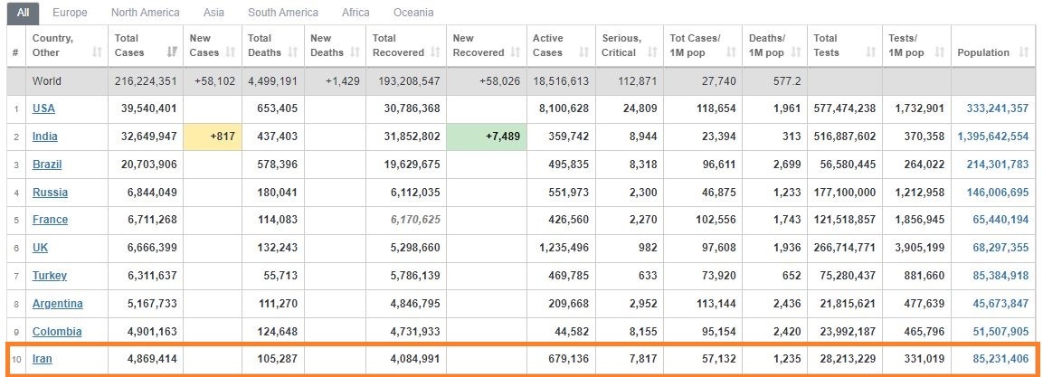Image resolution: width=1043 pixels, height=377 pixels.
Task: Show the Oceania region tab
Action: (413, 13)
